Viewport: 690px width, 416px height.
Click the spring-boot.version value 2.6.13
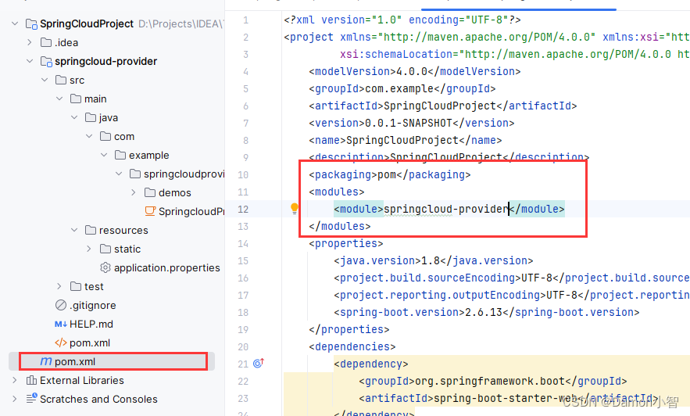click(x=484, y=312)
